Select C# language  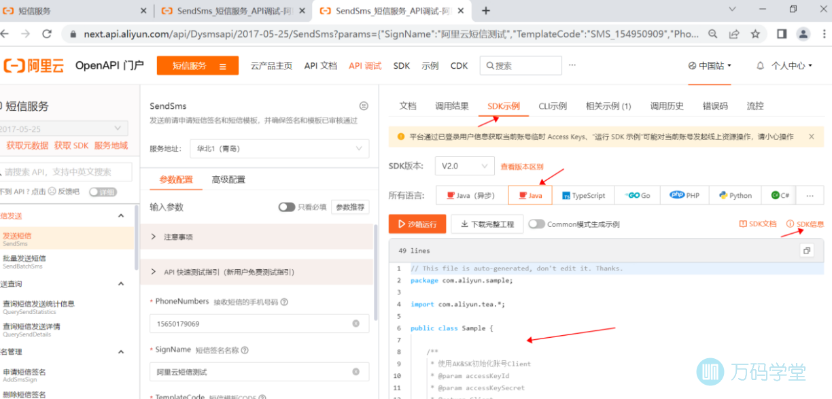click(x=779, y=195)
